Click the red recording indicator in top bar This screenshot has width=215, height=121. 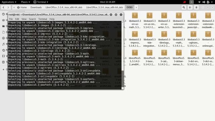point(184,2)
